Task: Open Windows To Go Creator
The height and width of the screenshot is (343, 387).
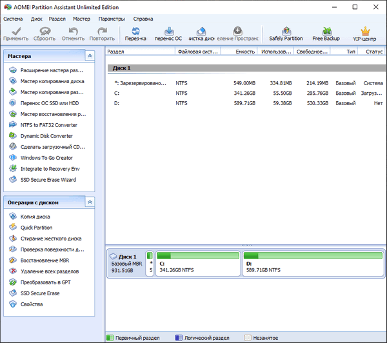Action: [46, 158]
